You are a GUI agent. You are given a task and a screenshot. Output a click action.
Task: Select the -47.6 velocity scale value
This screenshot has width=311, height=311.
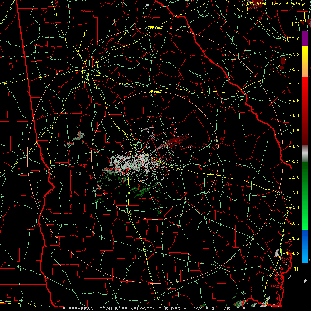tap(293, 192)
